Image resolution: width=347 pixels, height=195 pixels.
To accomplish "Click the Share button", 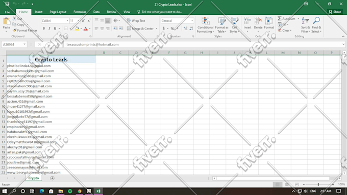I will (x=335, y=12).
